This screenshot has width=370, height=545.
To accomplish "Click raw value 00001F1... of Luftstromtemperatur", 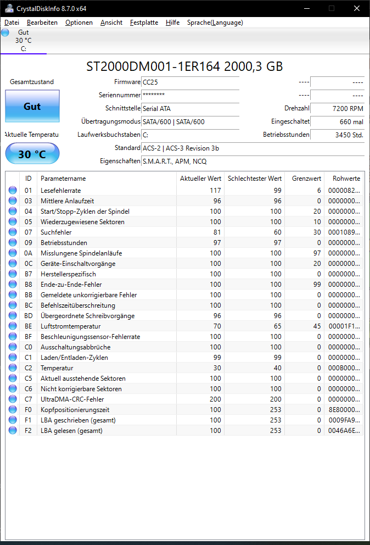I will (x=344, y=326).
